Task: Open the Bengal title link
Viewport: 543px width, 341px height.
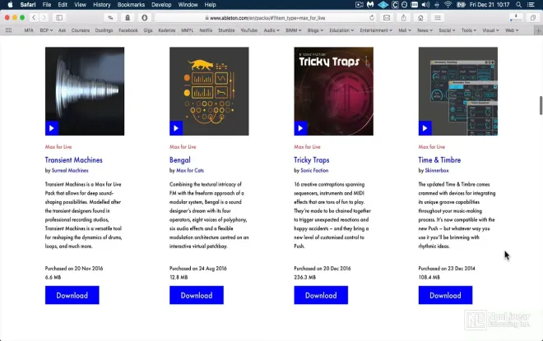Action: (x=179, y=160)
